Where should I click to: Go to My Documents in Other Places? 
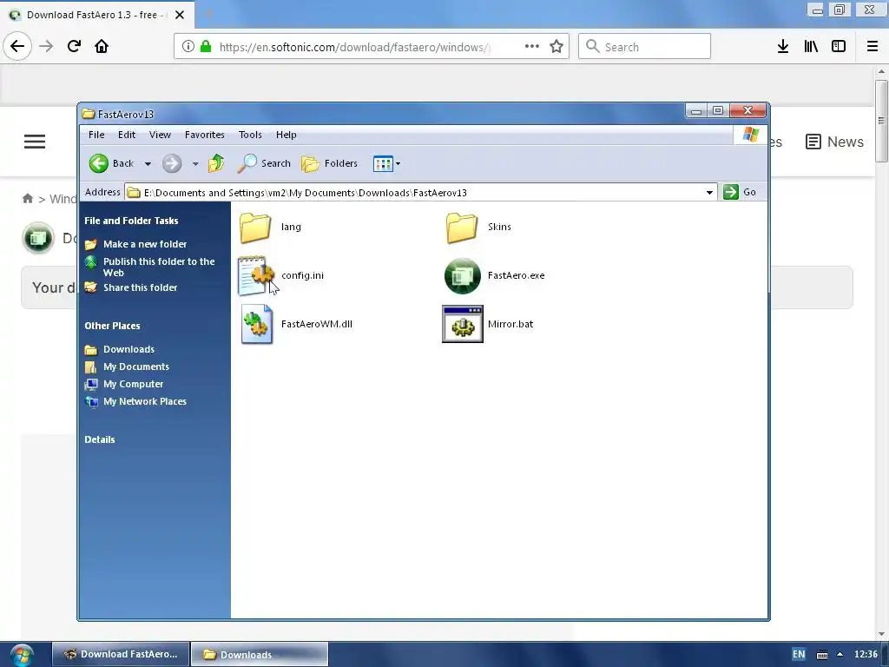click(x=136, y=367)
